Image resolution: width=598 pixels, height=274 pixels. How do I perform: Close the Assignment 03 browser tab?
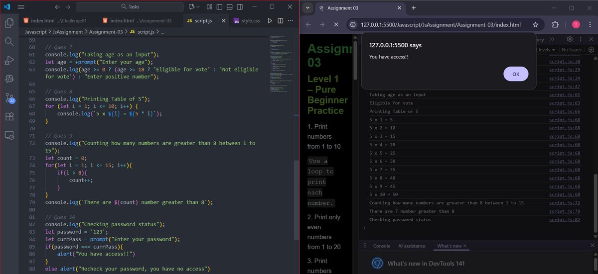(x=399, y=7)
